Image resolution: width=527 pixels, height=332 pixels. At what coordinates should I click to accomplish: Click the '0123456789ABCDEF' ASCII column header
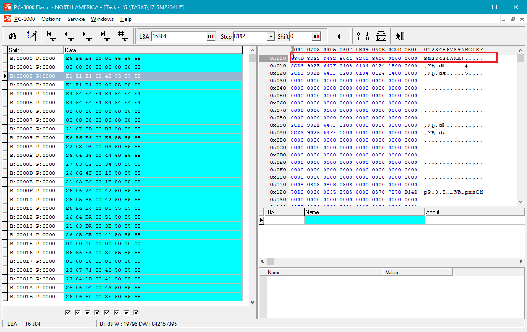453,50
